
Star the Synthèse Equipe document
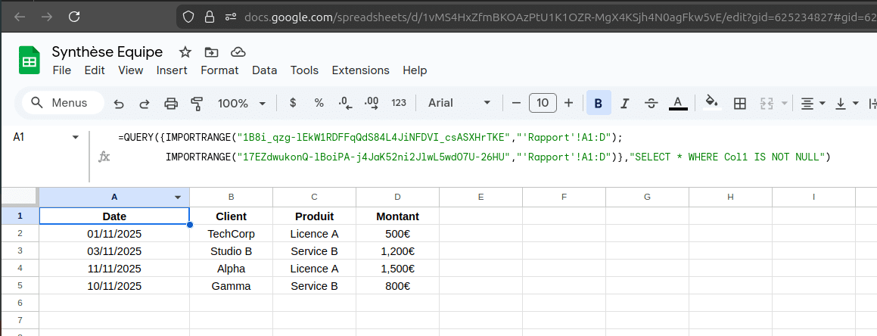[185, 52]
